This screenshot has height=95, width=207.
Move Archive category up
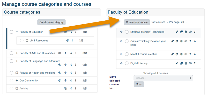pos(71,89)
